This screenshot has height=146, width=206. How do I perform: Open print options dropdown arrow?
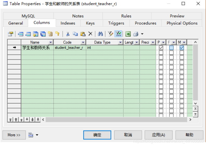tap(142, 34)
